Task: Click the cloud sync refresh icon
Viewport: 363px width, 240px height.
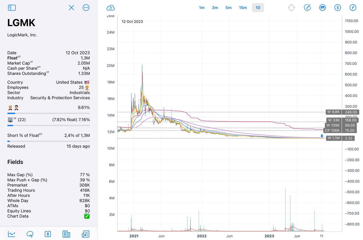Action: point(111,8)
